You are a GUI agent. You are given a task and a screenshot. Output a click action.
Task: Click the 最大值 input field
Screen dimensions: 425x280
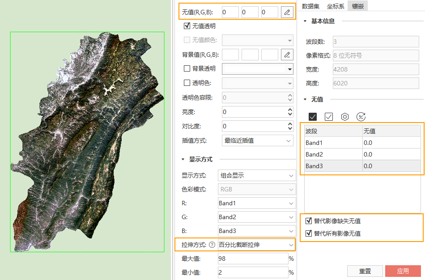(x=252, y=259)
